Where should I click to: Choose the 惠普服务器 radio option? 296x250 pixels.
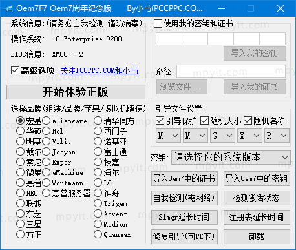pos(46,193)
